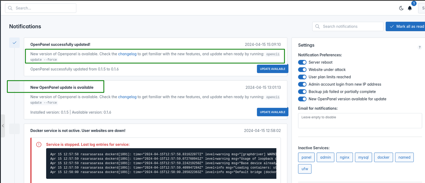
Task: Open the changelog link in 'New OpenPanel update' notification
Action: [127, 97]
